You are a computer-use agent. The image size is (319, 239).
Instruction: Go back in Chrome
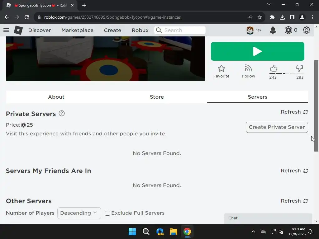coord(7,17)
